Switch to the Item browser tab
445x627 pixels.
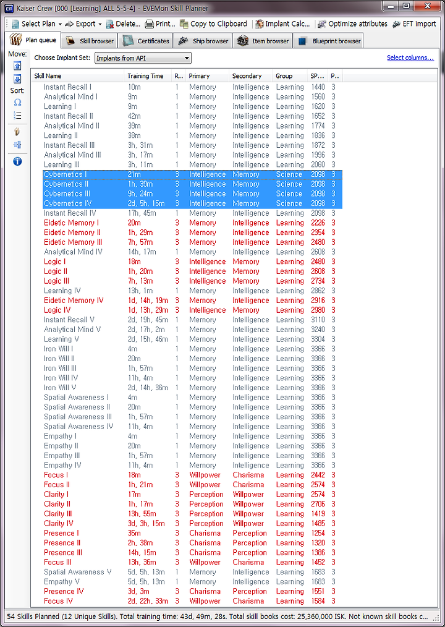pos(263,41)
